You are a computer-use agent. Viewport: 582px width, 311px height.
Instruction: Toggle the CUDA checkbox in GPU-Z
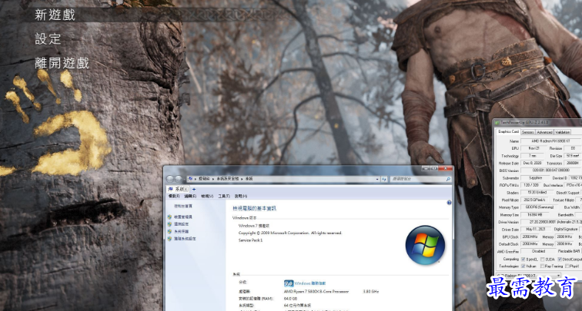pos(543,260)
